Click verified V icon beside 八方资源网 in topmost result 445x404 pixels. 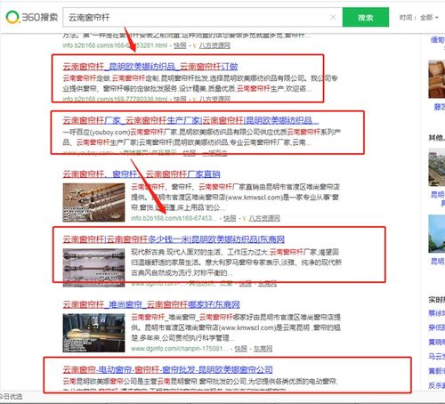click(195, 45)
